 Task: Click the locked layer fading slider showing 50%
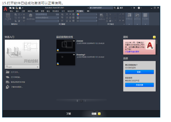pyautogui.click(x=47, y=14)
